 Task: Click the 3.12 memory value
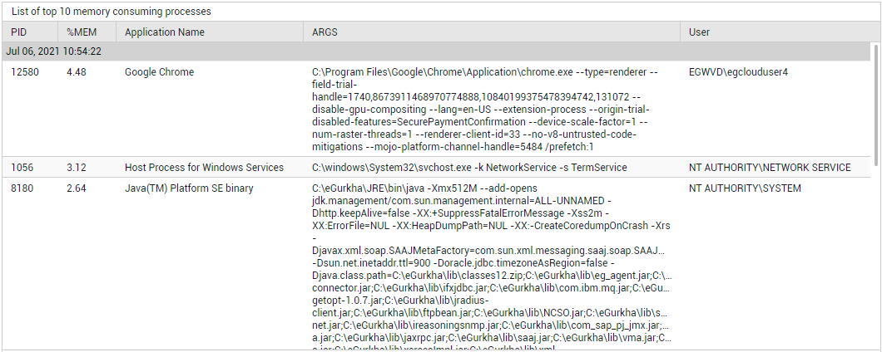[x=77, y=168]
